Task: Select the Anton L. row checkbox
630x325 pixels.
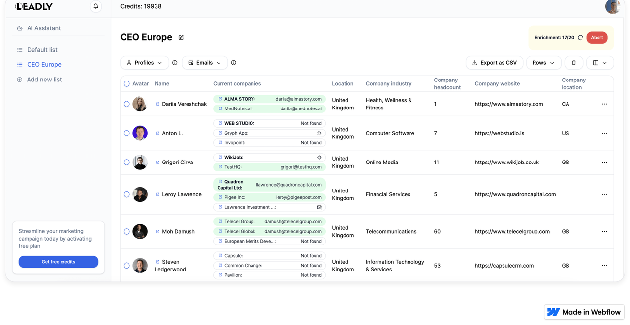Action: (126, 133)
